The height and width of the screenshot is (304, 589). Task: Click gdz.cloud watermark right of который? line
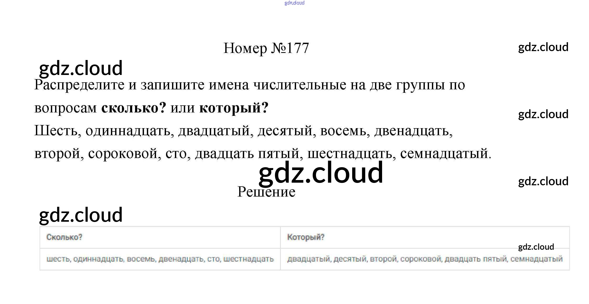click(543, 114)
